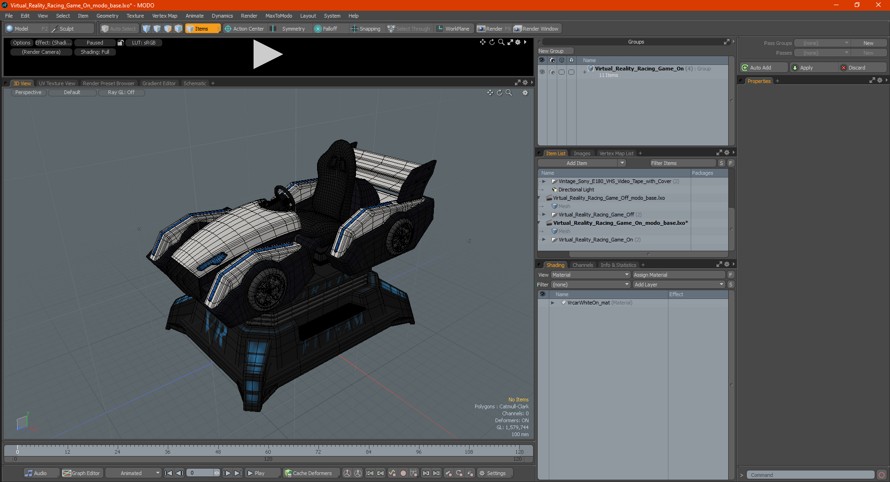This screenshot has height=482, width=890.
Task: Expand VrcarWhiteOn_mat material
Action: tap(553, 303)
